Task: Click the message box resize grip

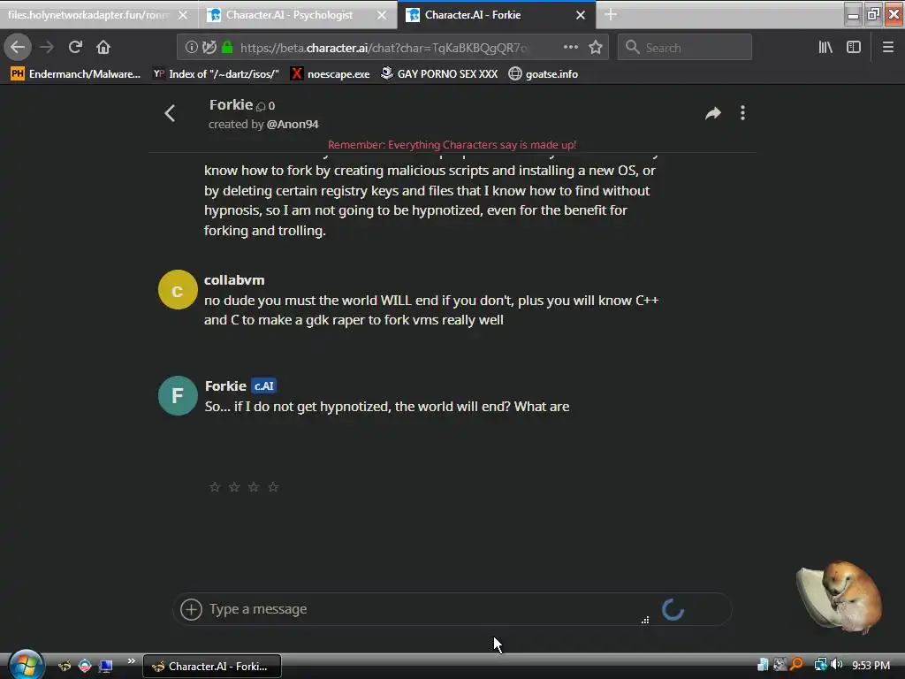Action: 645,620
